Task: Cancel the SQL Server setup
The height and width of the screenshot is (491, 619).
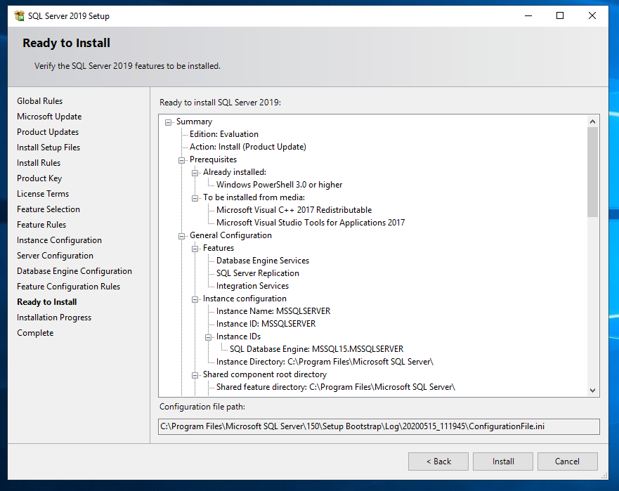Action: point(567,461)
